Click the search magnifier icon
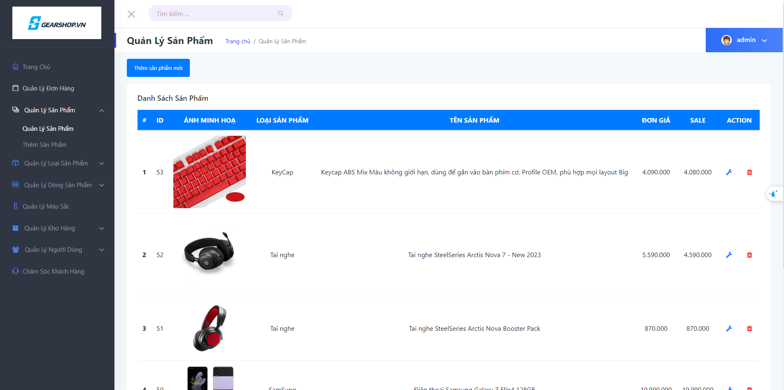 pyautogui.click(x=281, y=14)
